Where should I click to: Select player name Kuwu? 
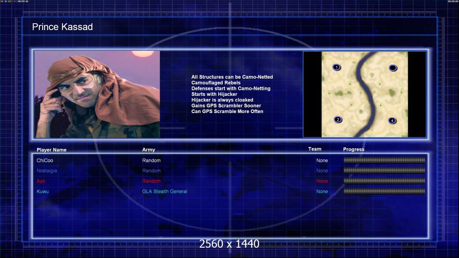(x=43, y=191)
